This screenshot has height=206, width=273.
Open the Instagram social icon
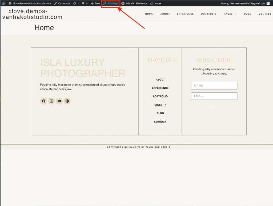click(x=51, y=101)
